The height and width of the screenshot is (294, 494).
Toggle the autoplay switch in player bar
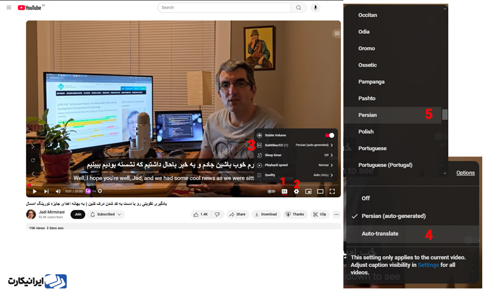(271, 191)
